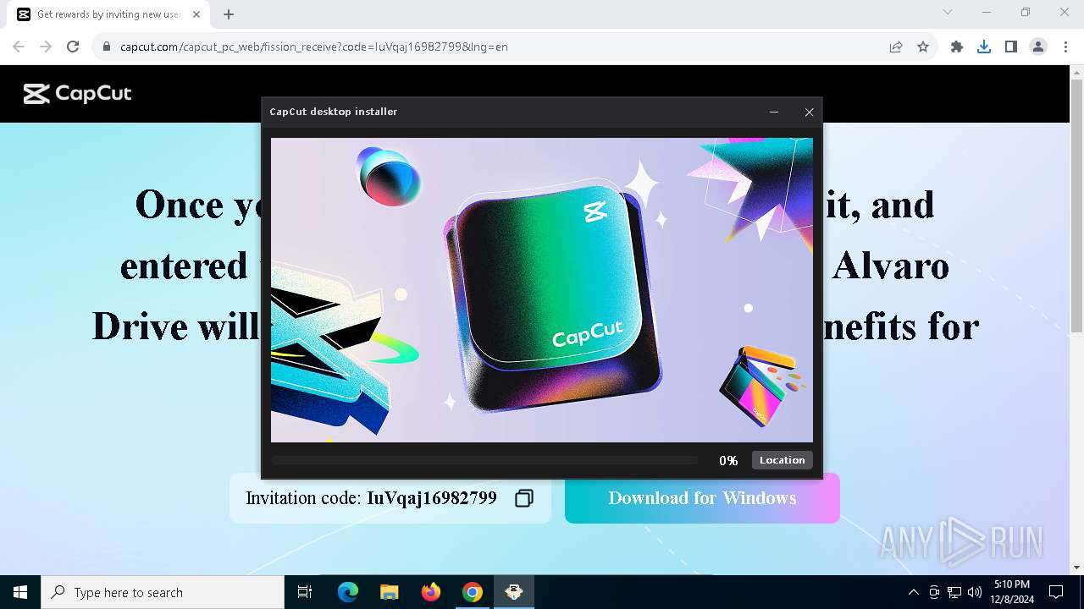Expand the Chrome tab search chevron
1084x609 pixels.
(948, 12)
